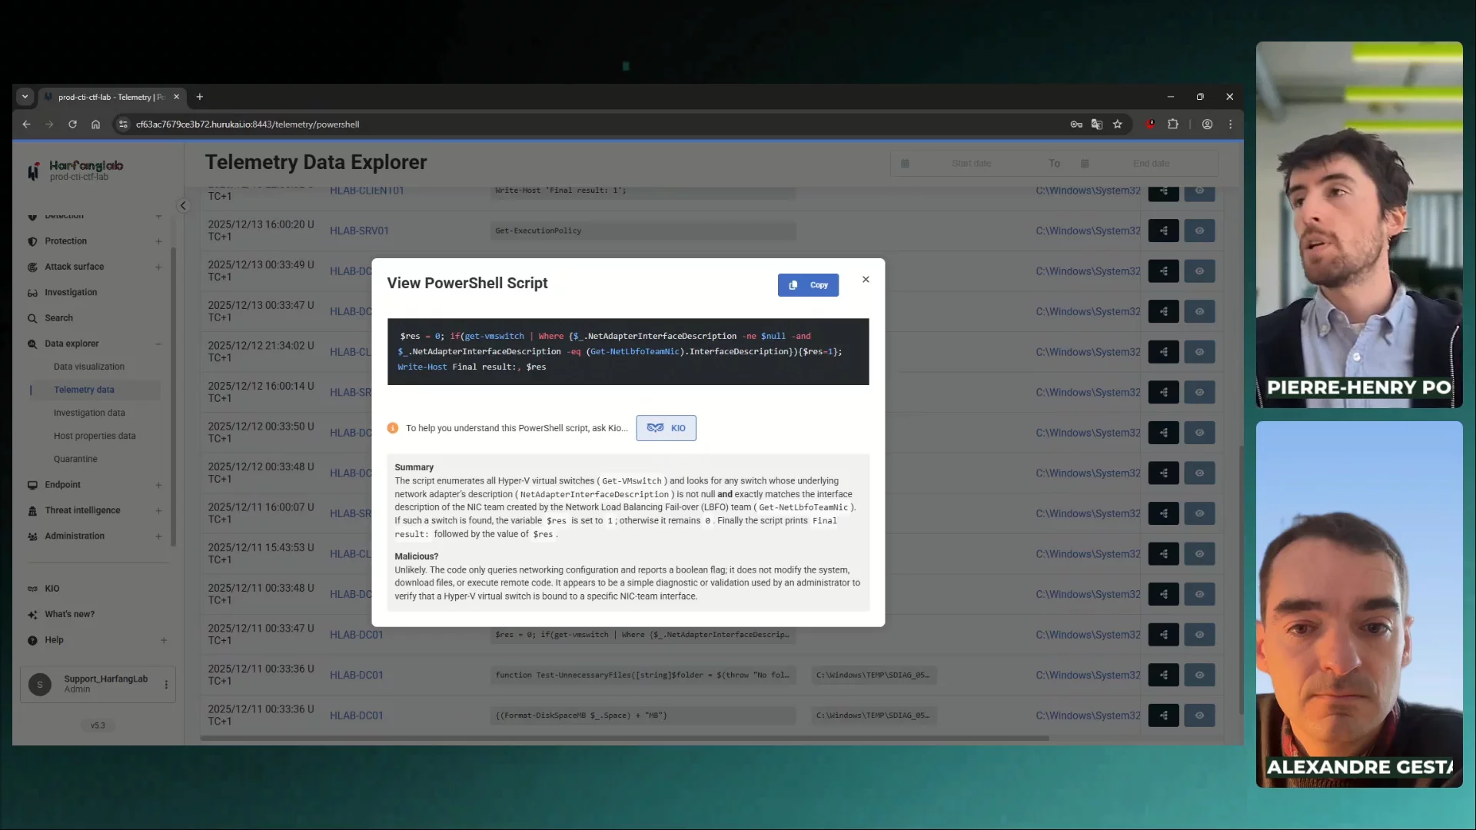Image resolution: width=1476 pixels, height=830 pixels.
Task: Bookmark page with the star icon
Action: [x=1117, y=124]
